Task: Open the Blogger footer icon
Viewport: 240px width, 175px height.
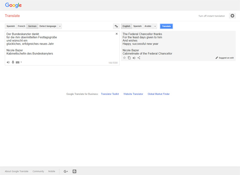Action: click(75, 171)
